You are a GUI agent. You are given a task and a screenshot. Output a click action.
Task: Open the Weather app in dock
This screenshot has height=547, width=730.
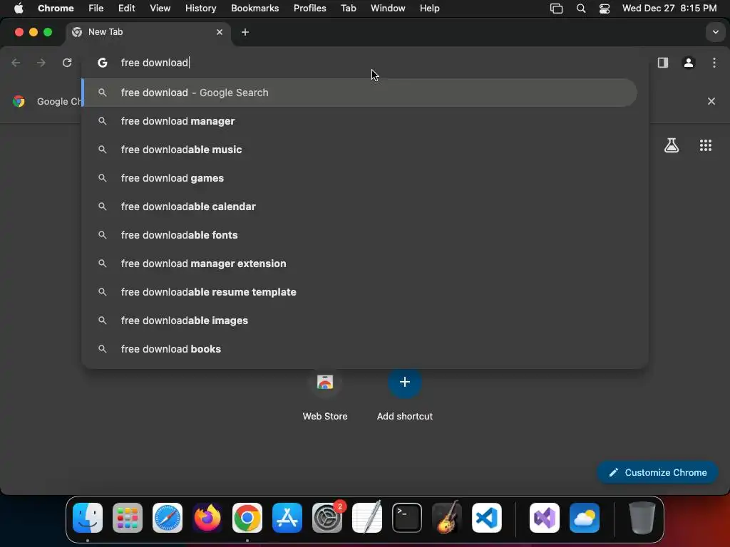585,518
